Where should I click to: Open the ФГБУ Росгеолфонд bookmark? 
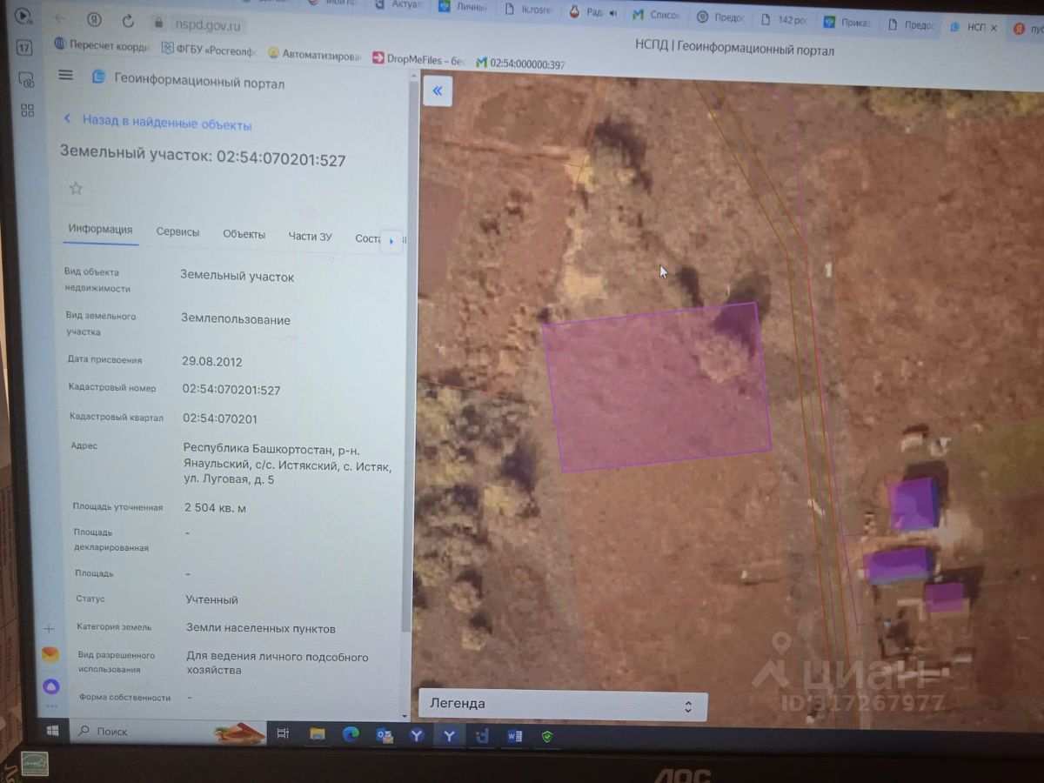coord(207,50)
